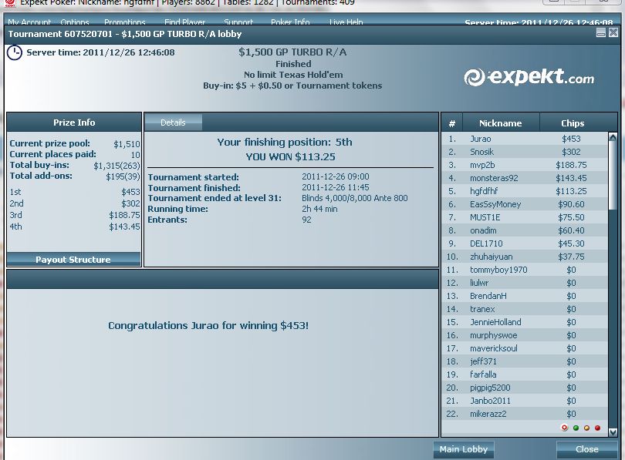Image resolution: width=625 pixels, height=460 pixels.
Task: Go back to the Main Lobby
Action: (464, 449)
